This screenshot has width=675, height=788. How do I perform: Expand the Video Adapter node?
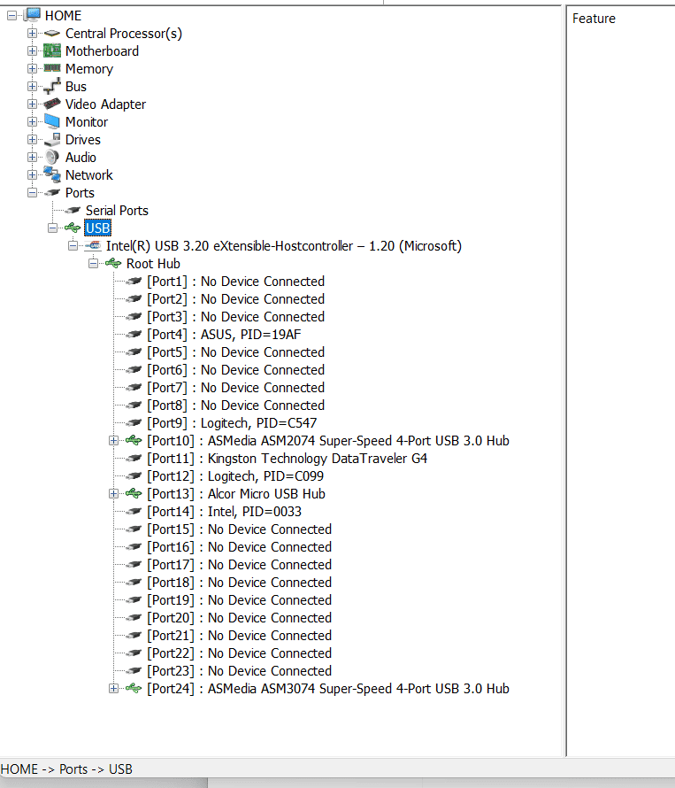point(32,104)
